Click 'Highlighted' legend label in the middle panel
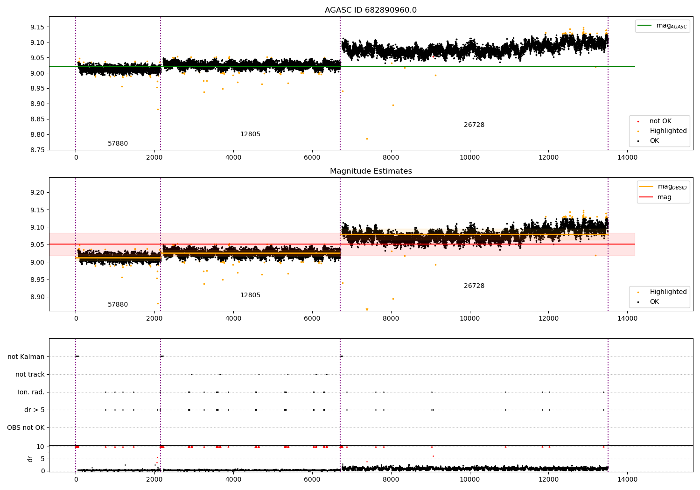This screenshot has width=700, height=490. [668, 292]
